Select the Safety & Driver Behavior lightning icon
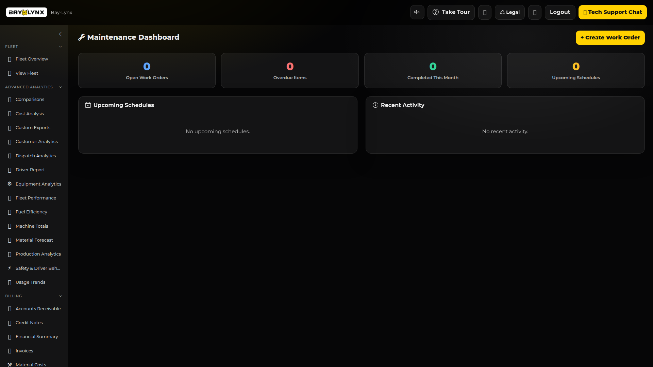 click(10, 268)
